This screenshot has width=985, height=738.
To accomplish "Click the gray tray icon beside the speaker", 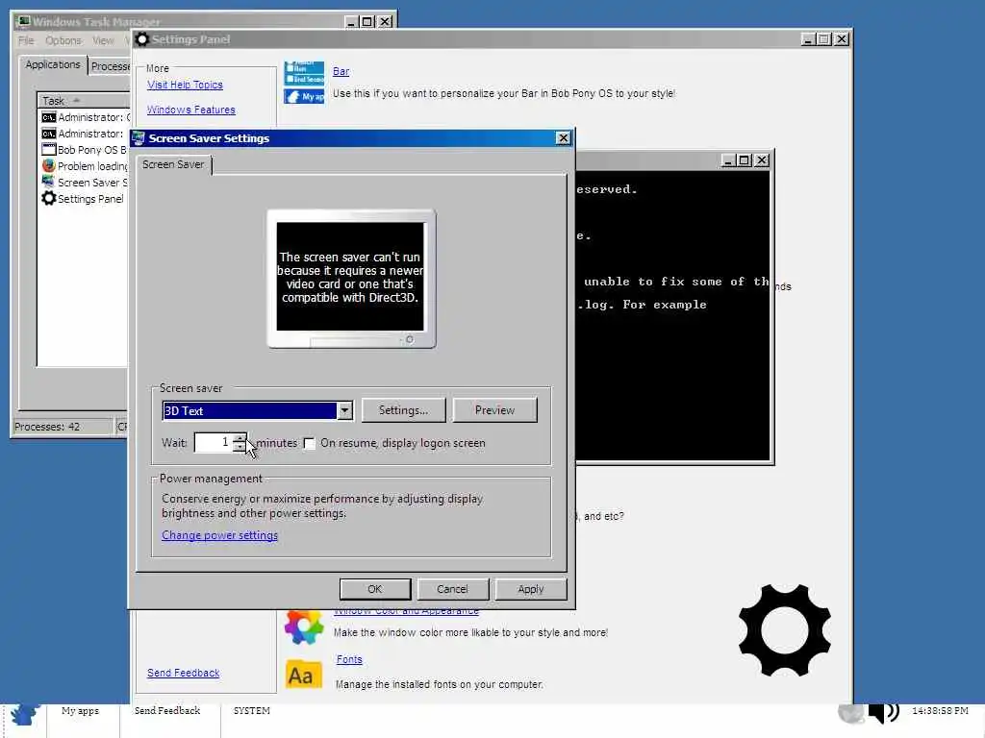I will pyautogui.click(x=851, y=712).
